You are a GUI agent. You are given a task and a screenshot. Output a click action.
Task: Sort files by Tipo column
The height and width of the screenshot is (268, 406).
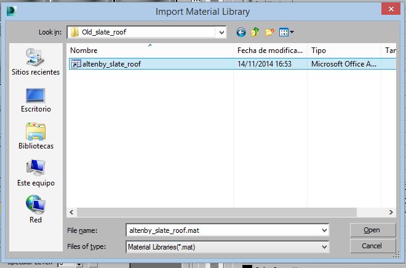343,50
